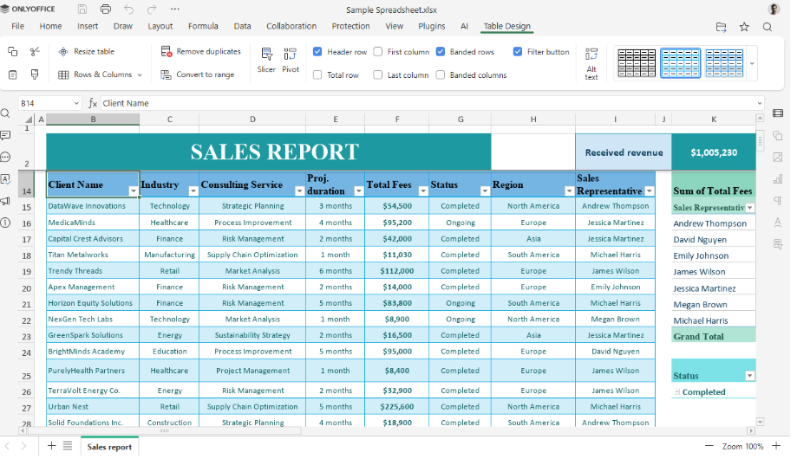This screenshot has width=797, height=459.
Task: Expand the table style gallery arrow
Action: (752, 63)
